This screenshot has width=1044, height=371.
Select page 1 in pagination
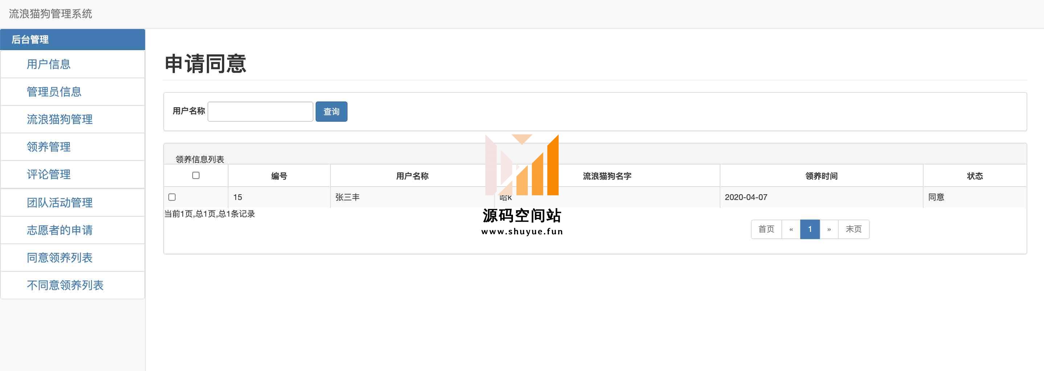[x=810, y=229]
